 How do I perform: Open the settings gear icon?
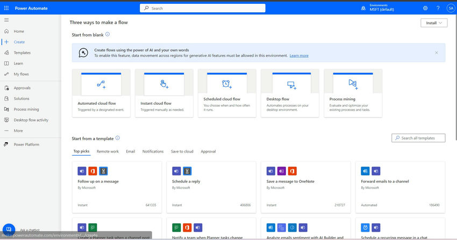(x=425, y=8)
